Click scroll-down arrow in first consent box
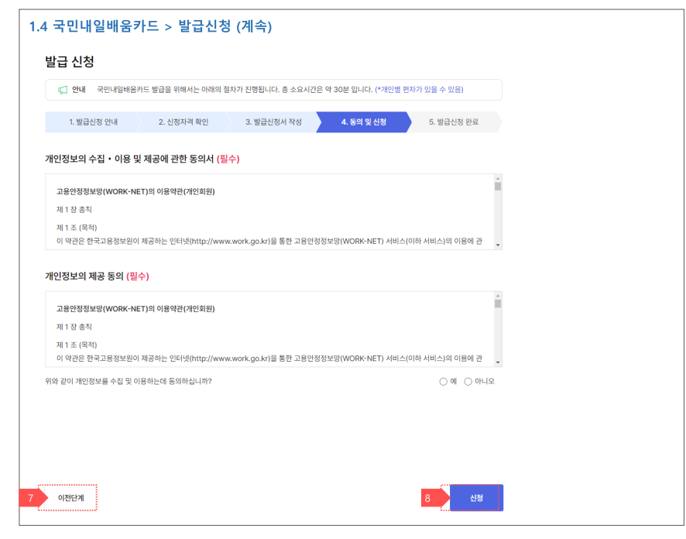Viewport: 686px width, 539px height. pyautogui.click(x=497, y=245)
